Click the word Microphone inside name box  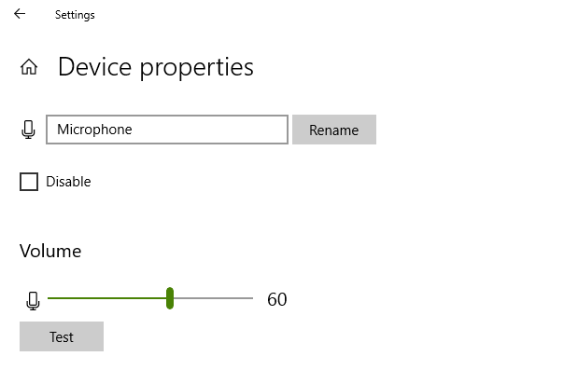[x=94, y=130]
